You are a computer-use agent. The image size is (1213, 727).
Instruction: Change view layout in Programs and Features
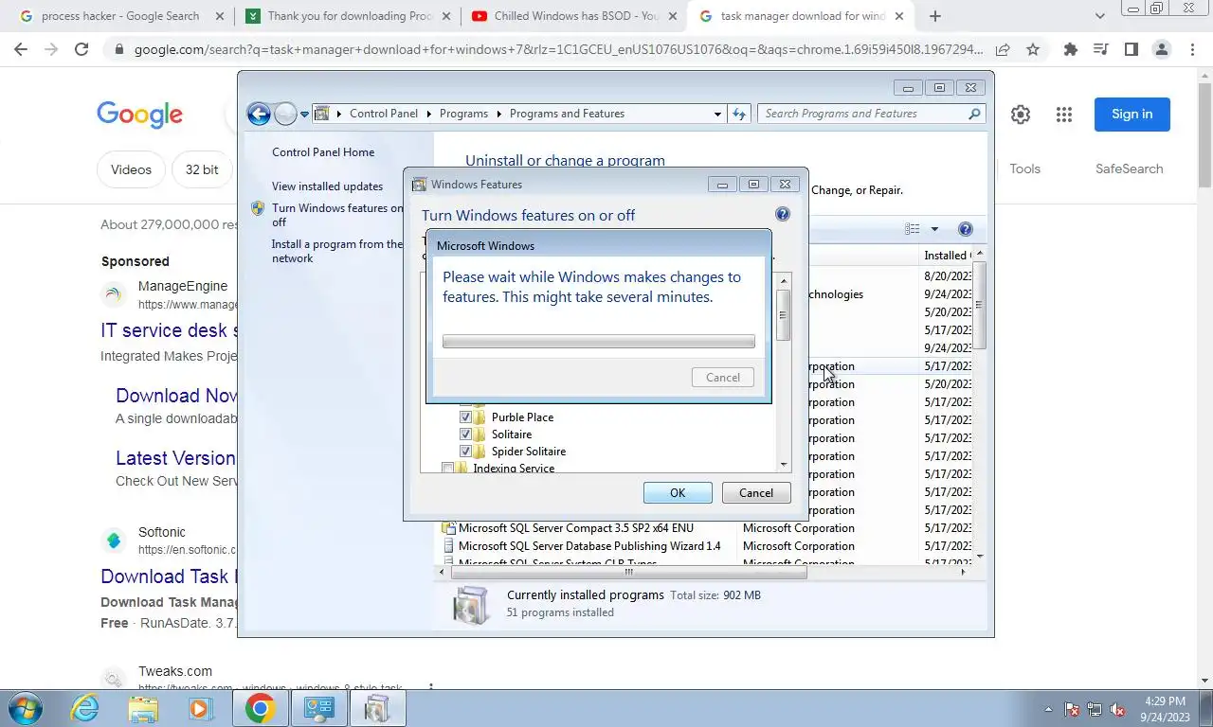click(x=913, y=229)
